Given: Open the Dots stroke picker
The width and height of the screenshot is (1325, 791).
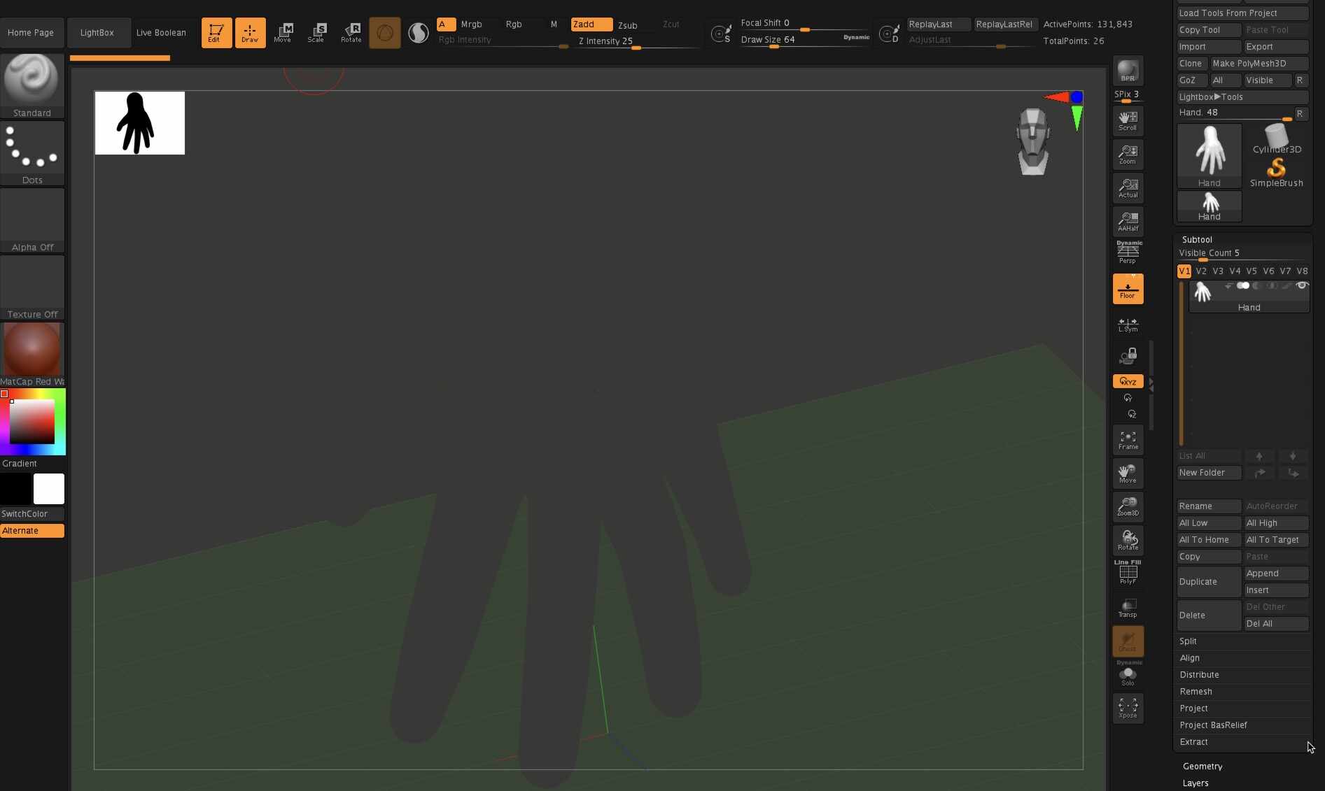Looking at the screenshot, I should point(32,153).
